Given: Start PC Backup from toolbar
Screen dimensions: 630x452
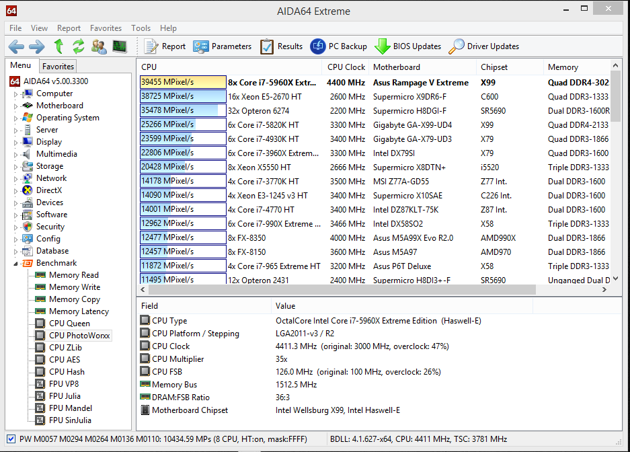Looking at the screenshot, I should tap(338, 46).
